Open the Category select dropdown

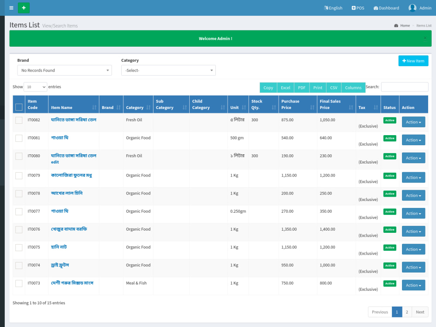coord(168,70)
